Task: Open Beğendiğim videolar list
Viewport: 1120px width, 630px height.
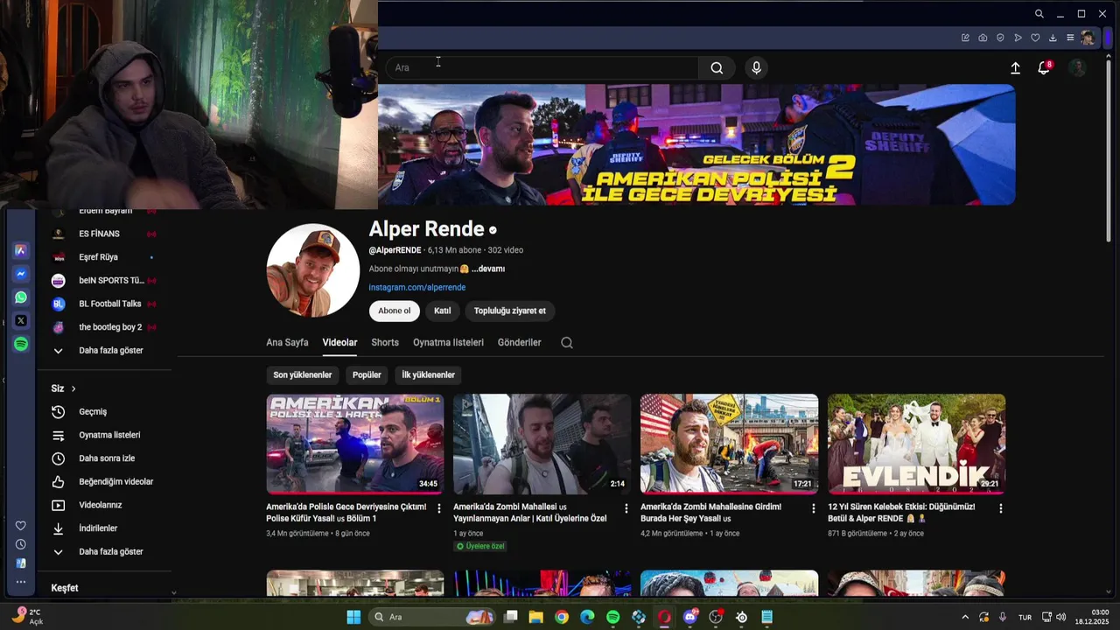Action: [x=115, y=482]
